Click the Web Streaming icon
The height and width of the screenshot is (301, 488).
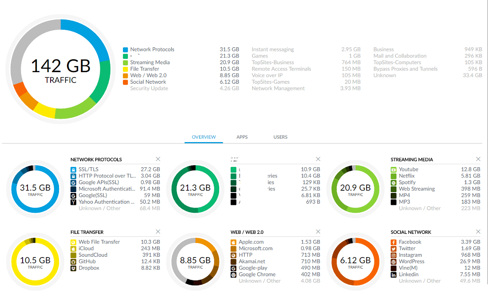coord(394,189)
